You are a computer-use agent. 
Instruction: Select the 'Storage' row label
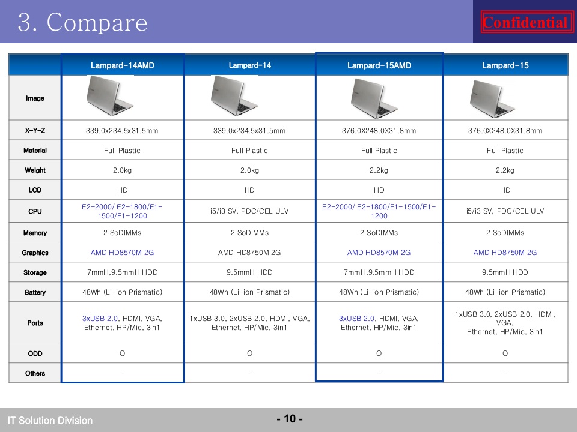tap(35, 272)
